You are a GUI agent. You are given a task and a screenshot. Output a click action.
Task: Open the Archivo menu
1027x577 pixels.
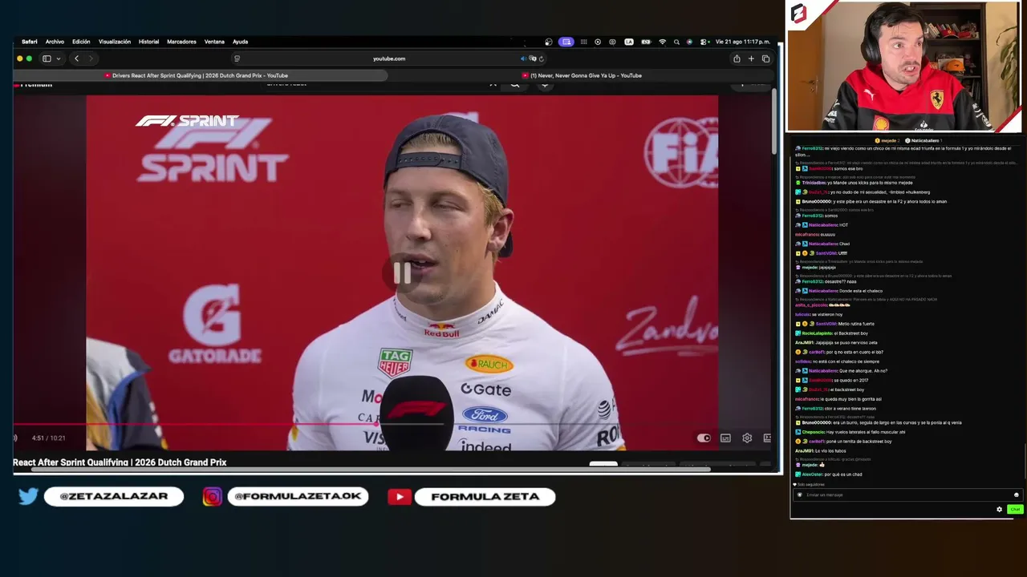pos(55,42)
